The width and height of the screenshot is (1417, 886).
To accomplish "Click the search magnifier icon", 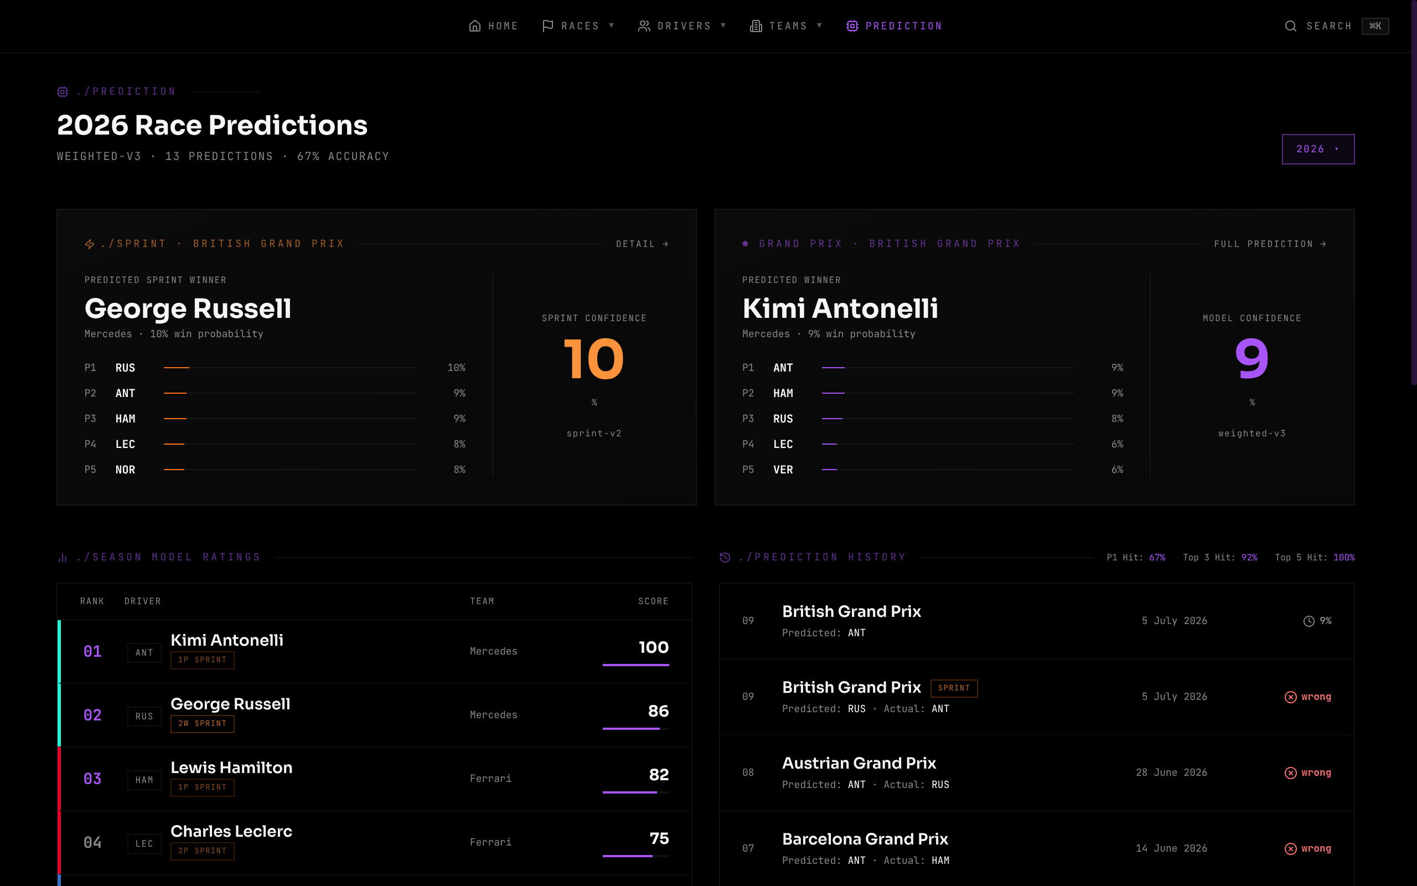I will pos(1291,26).
